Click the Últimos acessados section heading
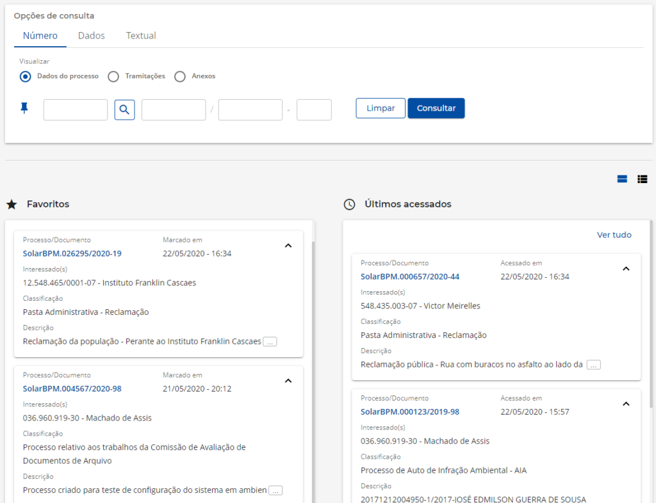Image resolution: width=656 pixels, height=503 pixels. 408,204
